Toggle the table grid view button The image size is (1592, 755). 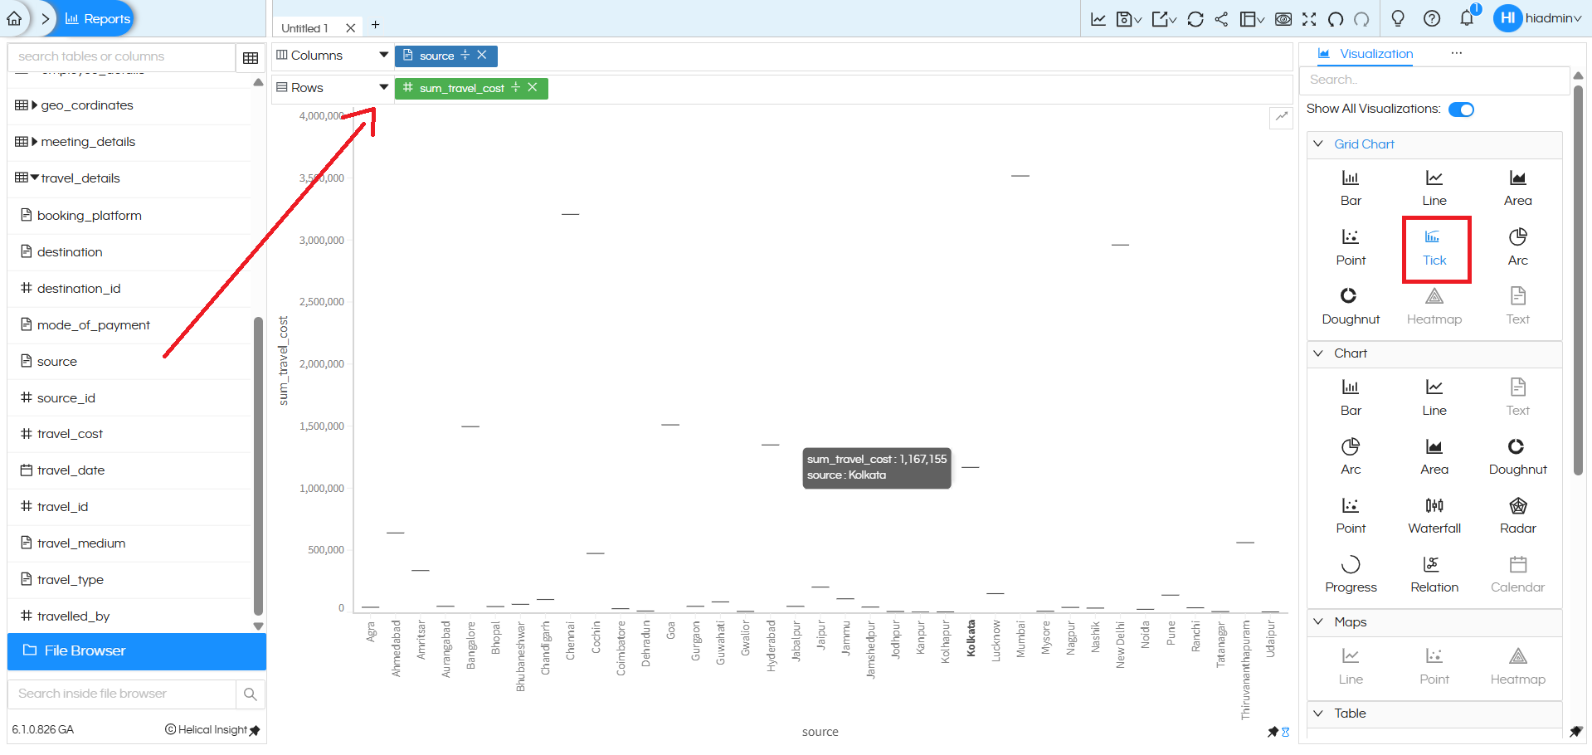(251, 57)
